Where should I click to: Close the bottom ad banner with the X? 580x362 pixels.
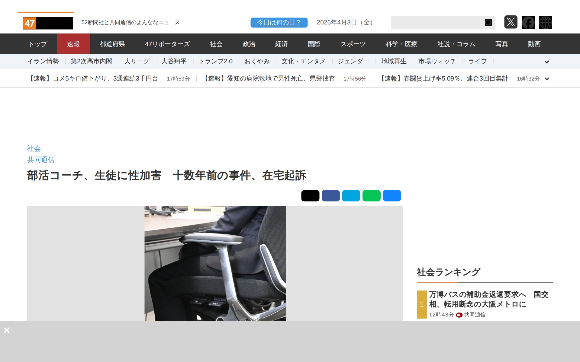tap(7, 330)
